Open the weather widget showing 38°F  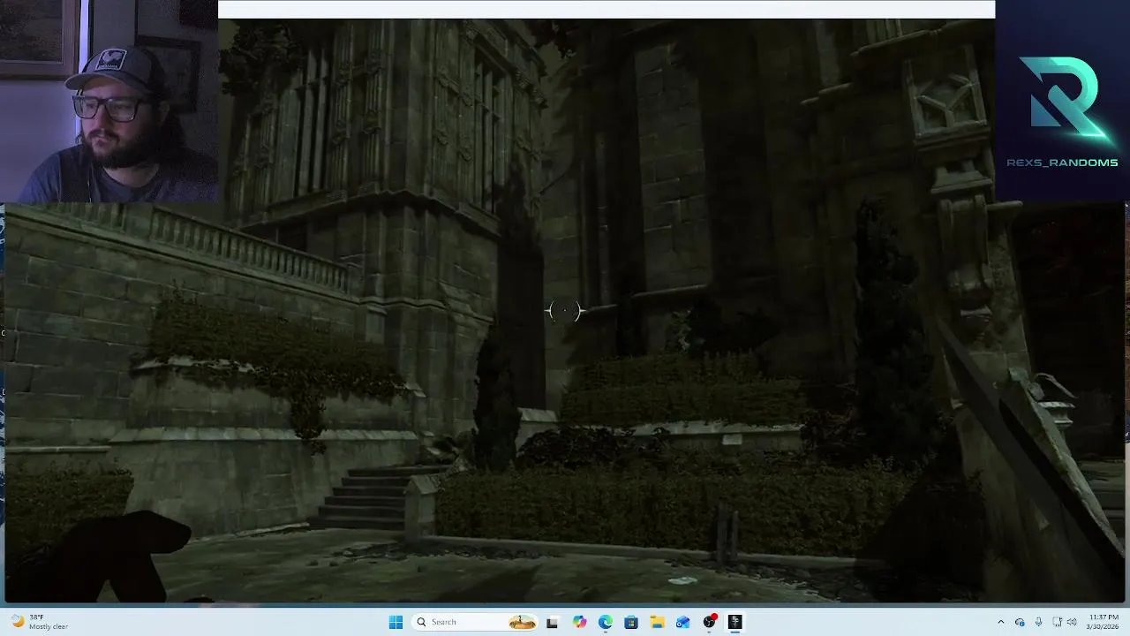(x=39, y=622)
